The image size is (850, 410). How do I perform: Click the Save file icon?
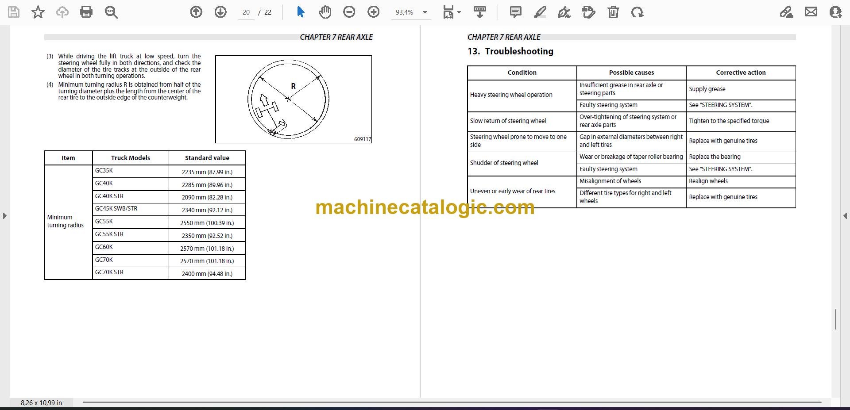[x=14, y=12]
